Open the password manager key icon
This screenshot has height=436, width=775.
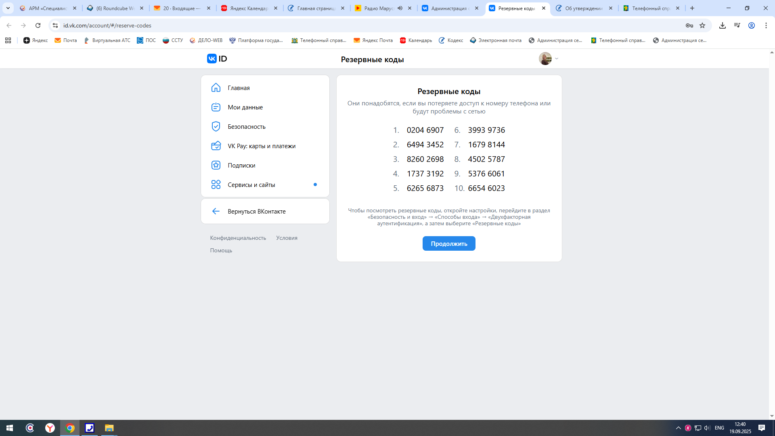pos(689,25)
